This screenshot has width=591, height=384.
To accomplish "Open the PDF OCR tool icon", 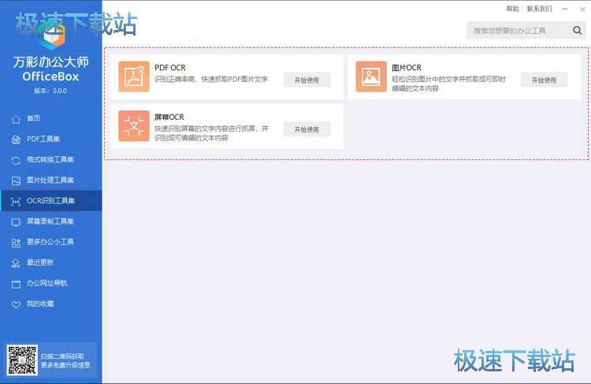I will pyautogui.click(x=134, y=76).
